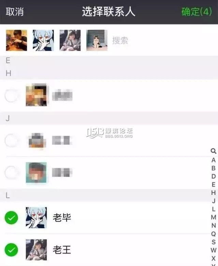Click the 搜索 search field
The image size is (218, 266).
pyautogui.click(x=162, y=40)
